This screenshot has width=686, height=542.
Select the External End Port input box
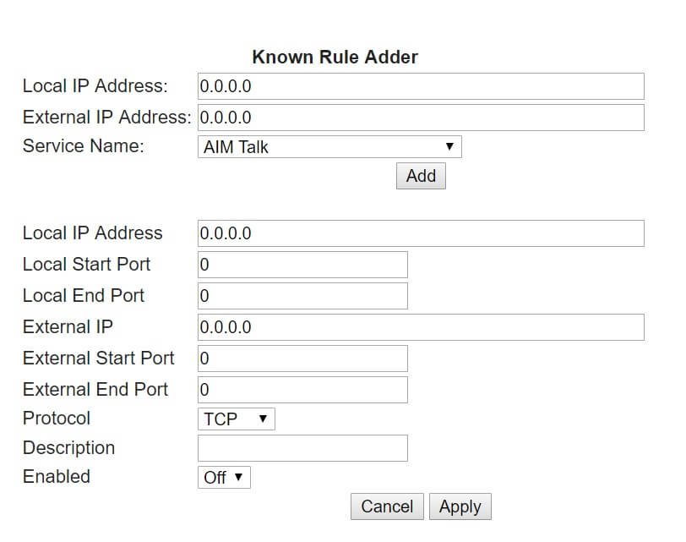pyautogui.click(x=302, y=390)
